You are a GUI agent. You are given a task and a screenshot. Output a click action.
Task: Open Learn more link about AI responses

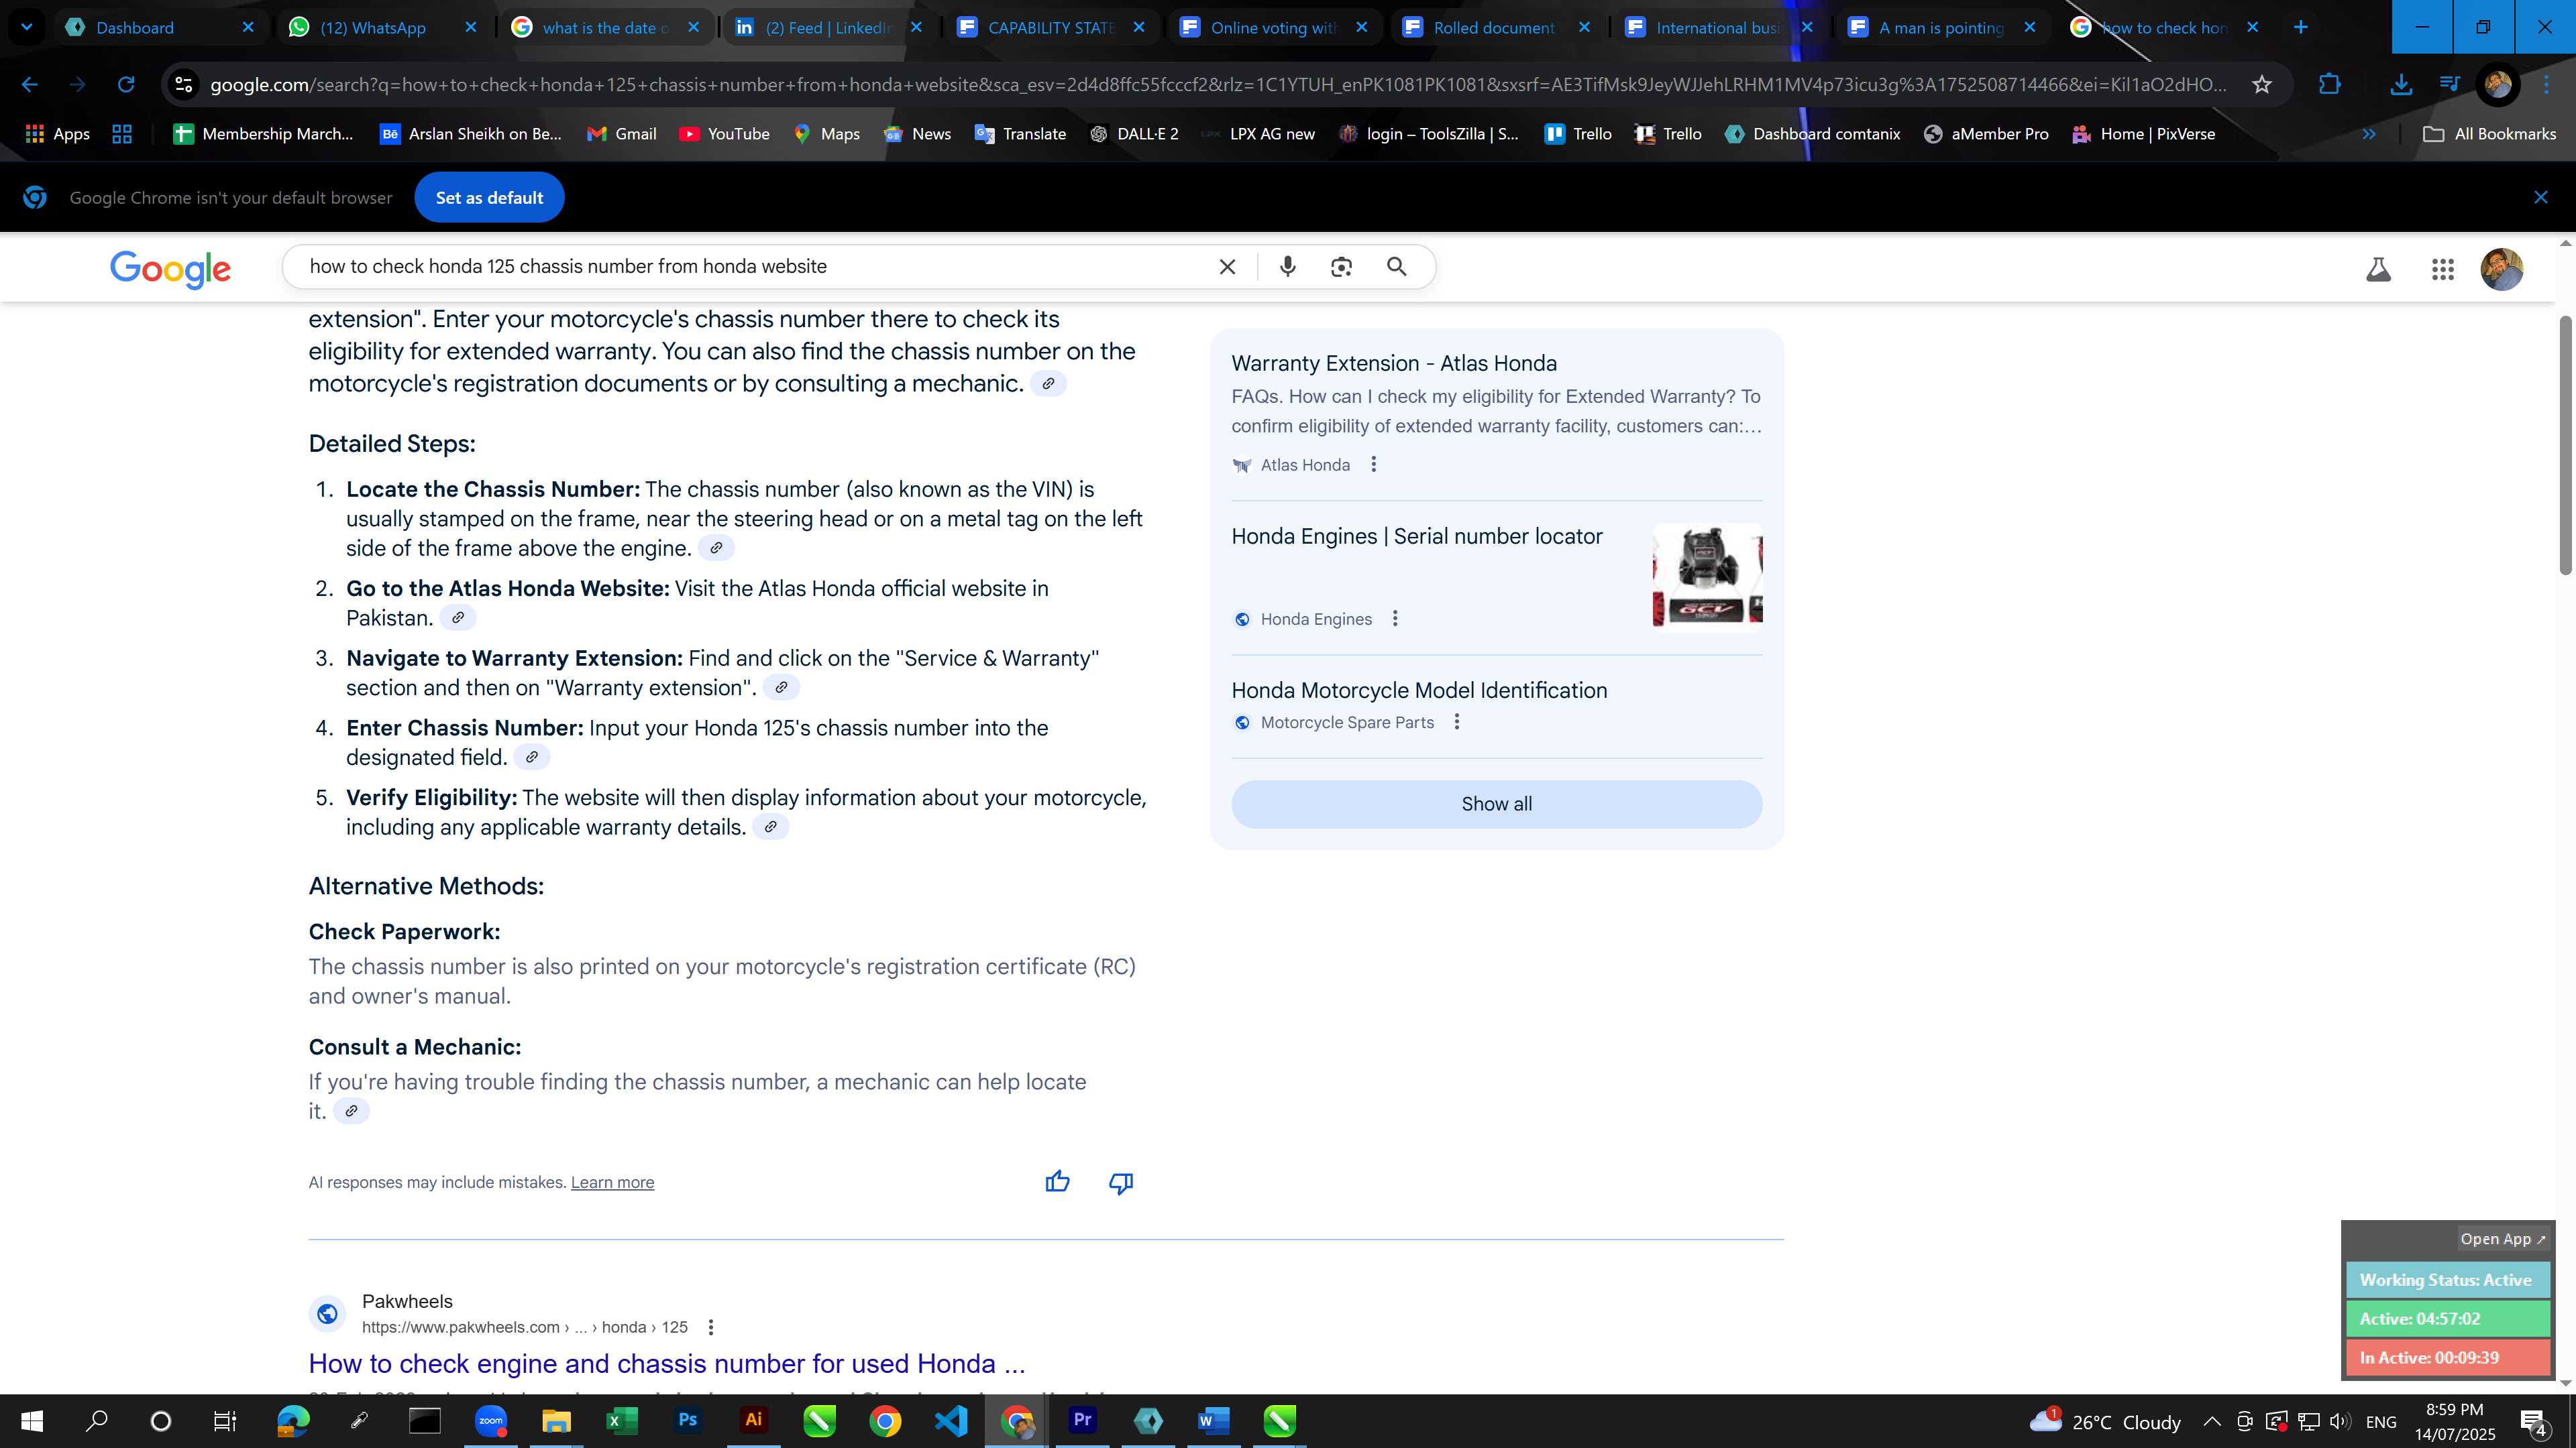[612, 1182]
